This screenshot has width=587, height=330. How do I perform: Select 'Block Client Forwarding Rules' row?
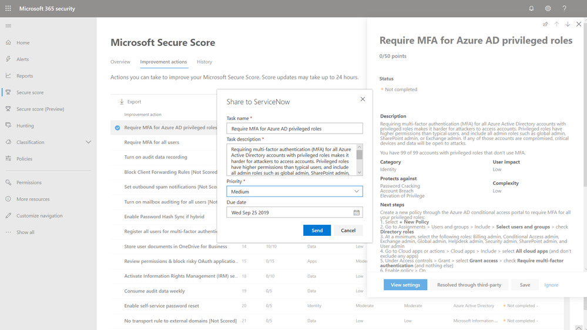171,172
